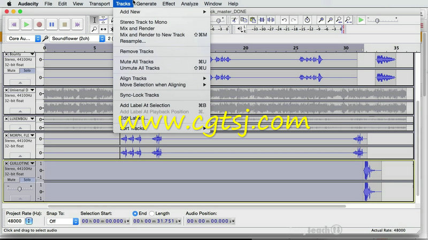Select the Length radio button
Viewport: 428px width, 240px height.
click(152, 214)
